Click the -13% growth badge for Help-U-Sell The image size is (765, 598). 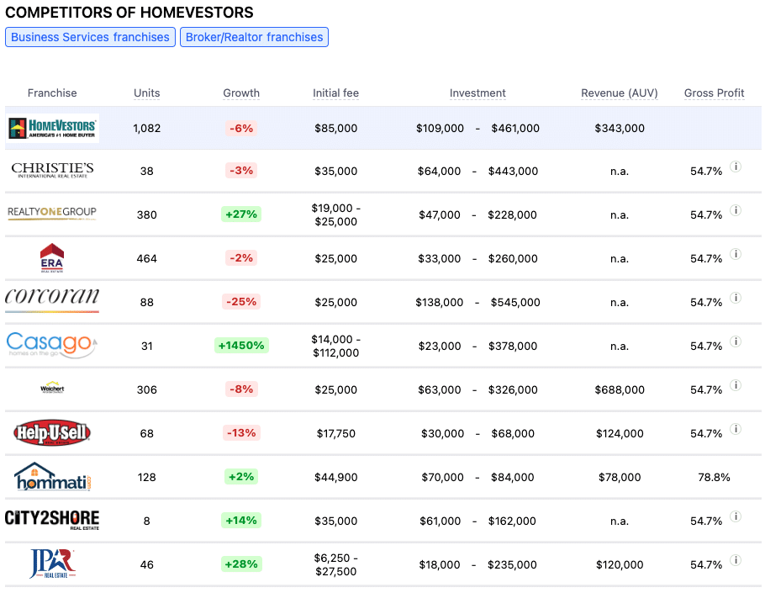[241, 432]
